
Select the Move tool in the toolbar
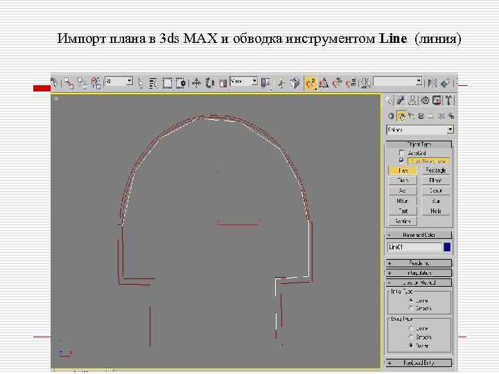pos(196,83)
